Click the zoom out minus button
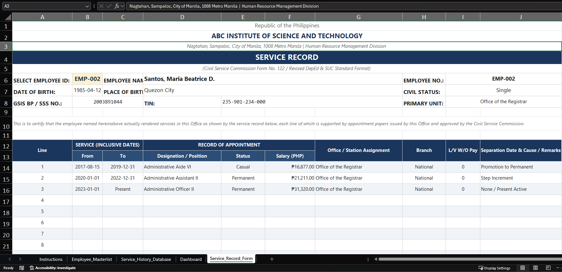Screen dimensions: 562x272 558,268
